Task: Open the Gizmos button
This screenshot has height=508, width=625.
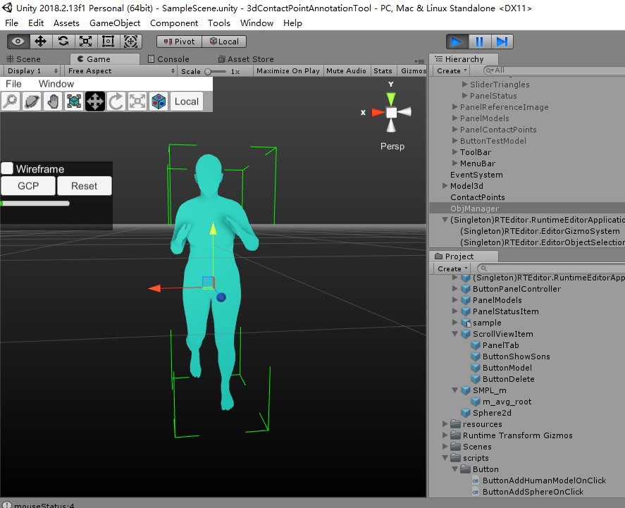Action: point(414,71)
